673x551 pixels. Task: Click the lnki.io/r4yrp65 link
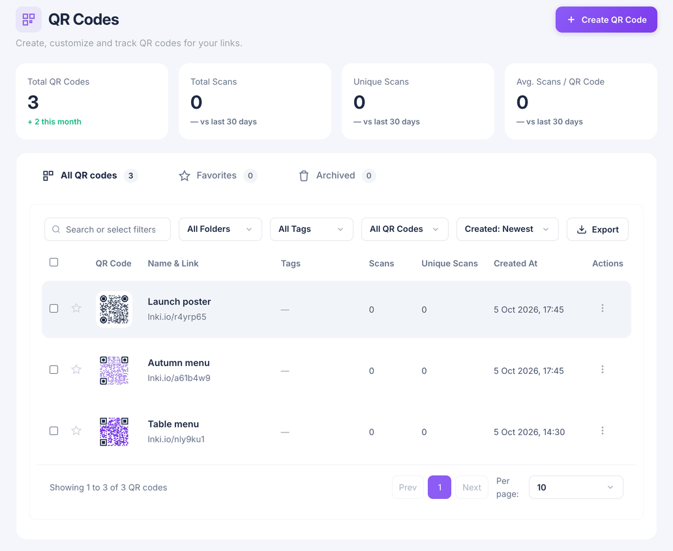tap(177, 317)
